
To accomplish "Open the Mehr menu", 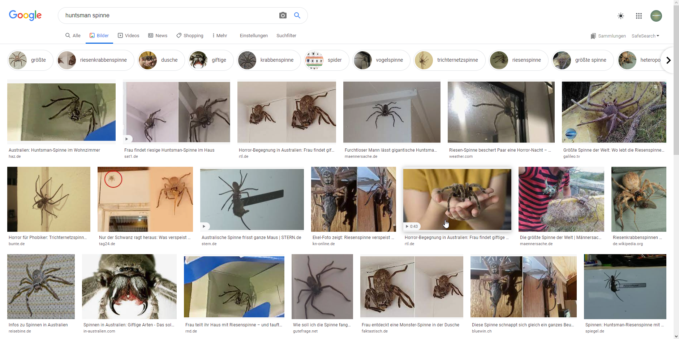I will [x=219, y=36].
